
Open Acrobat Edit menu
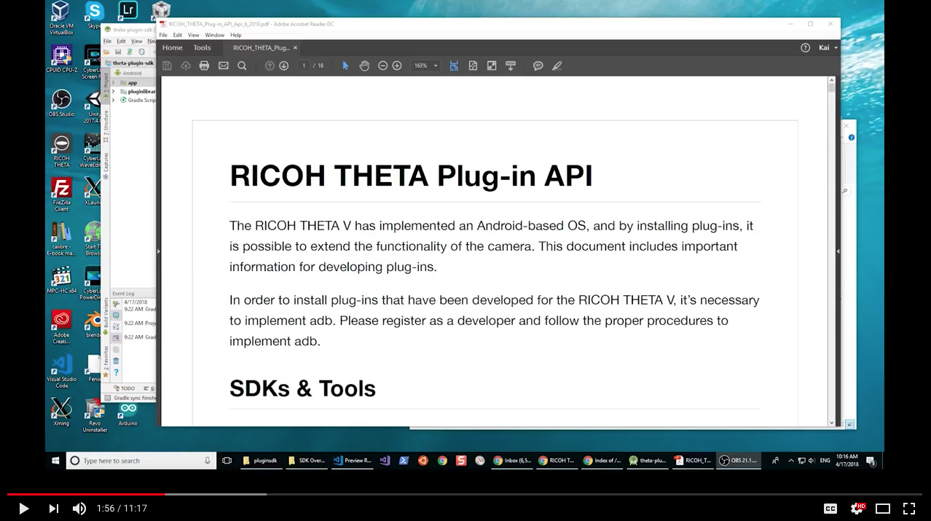(x=178, y=35)
